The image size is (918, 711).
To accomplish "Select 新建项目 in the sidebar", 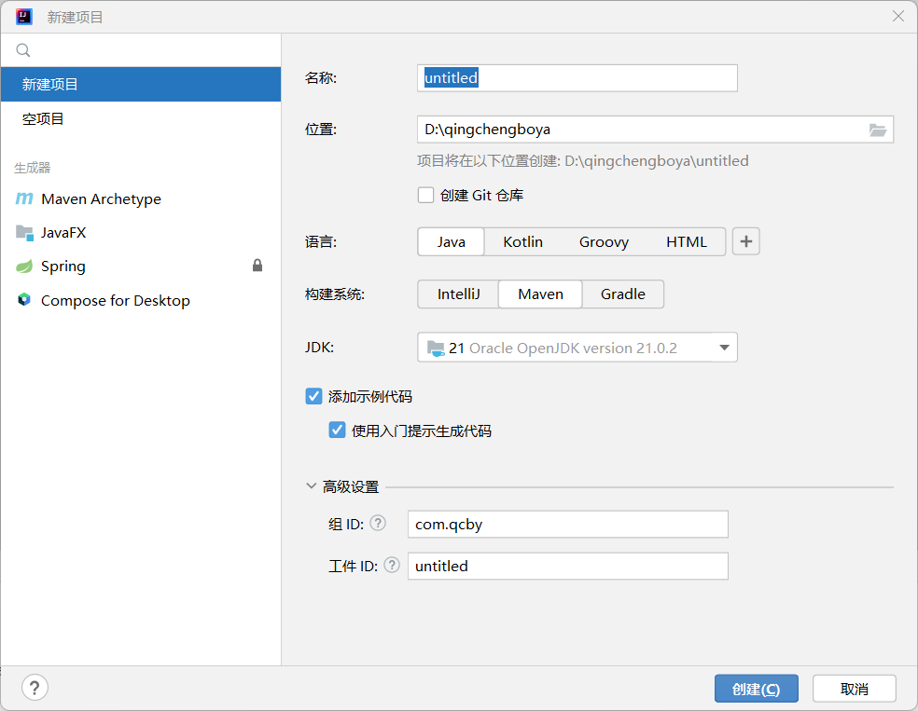I will point(141,84).
